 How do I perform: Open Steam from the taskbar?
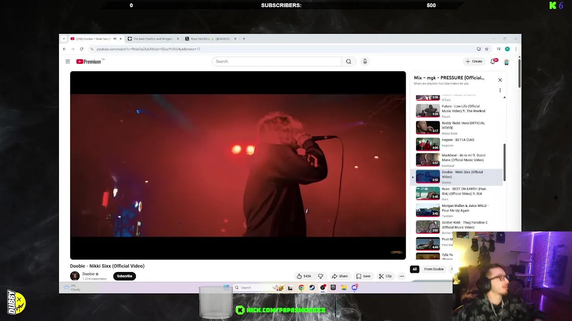pos(312,288)
